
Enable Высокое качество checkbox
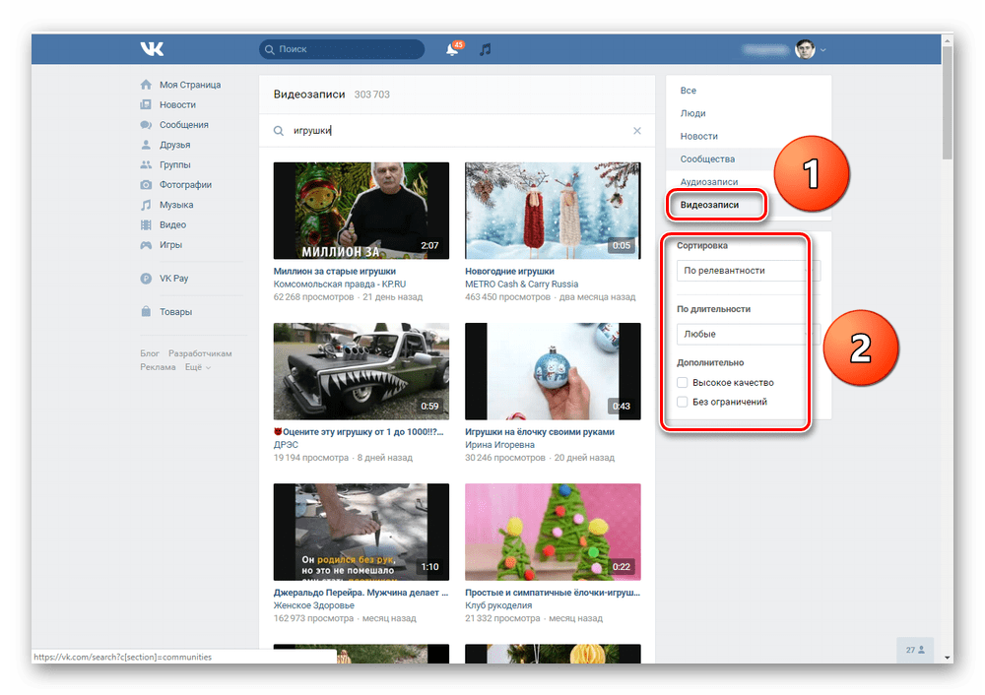(683, 382)
